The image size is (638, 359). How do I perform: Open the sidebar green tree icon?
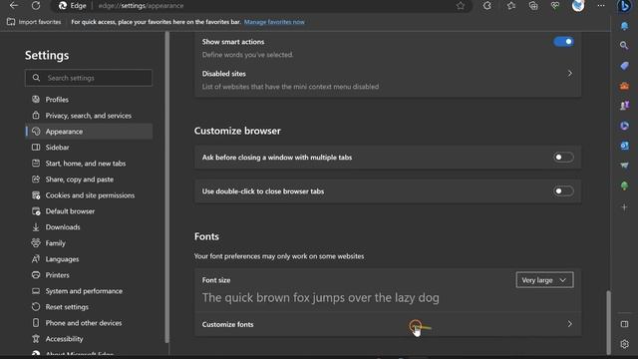624,186
